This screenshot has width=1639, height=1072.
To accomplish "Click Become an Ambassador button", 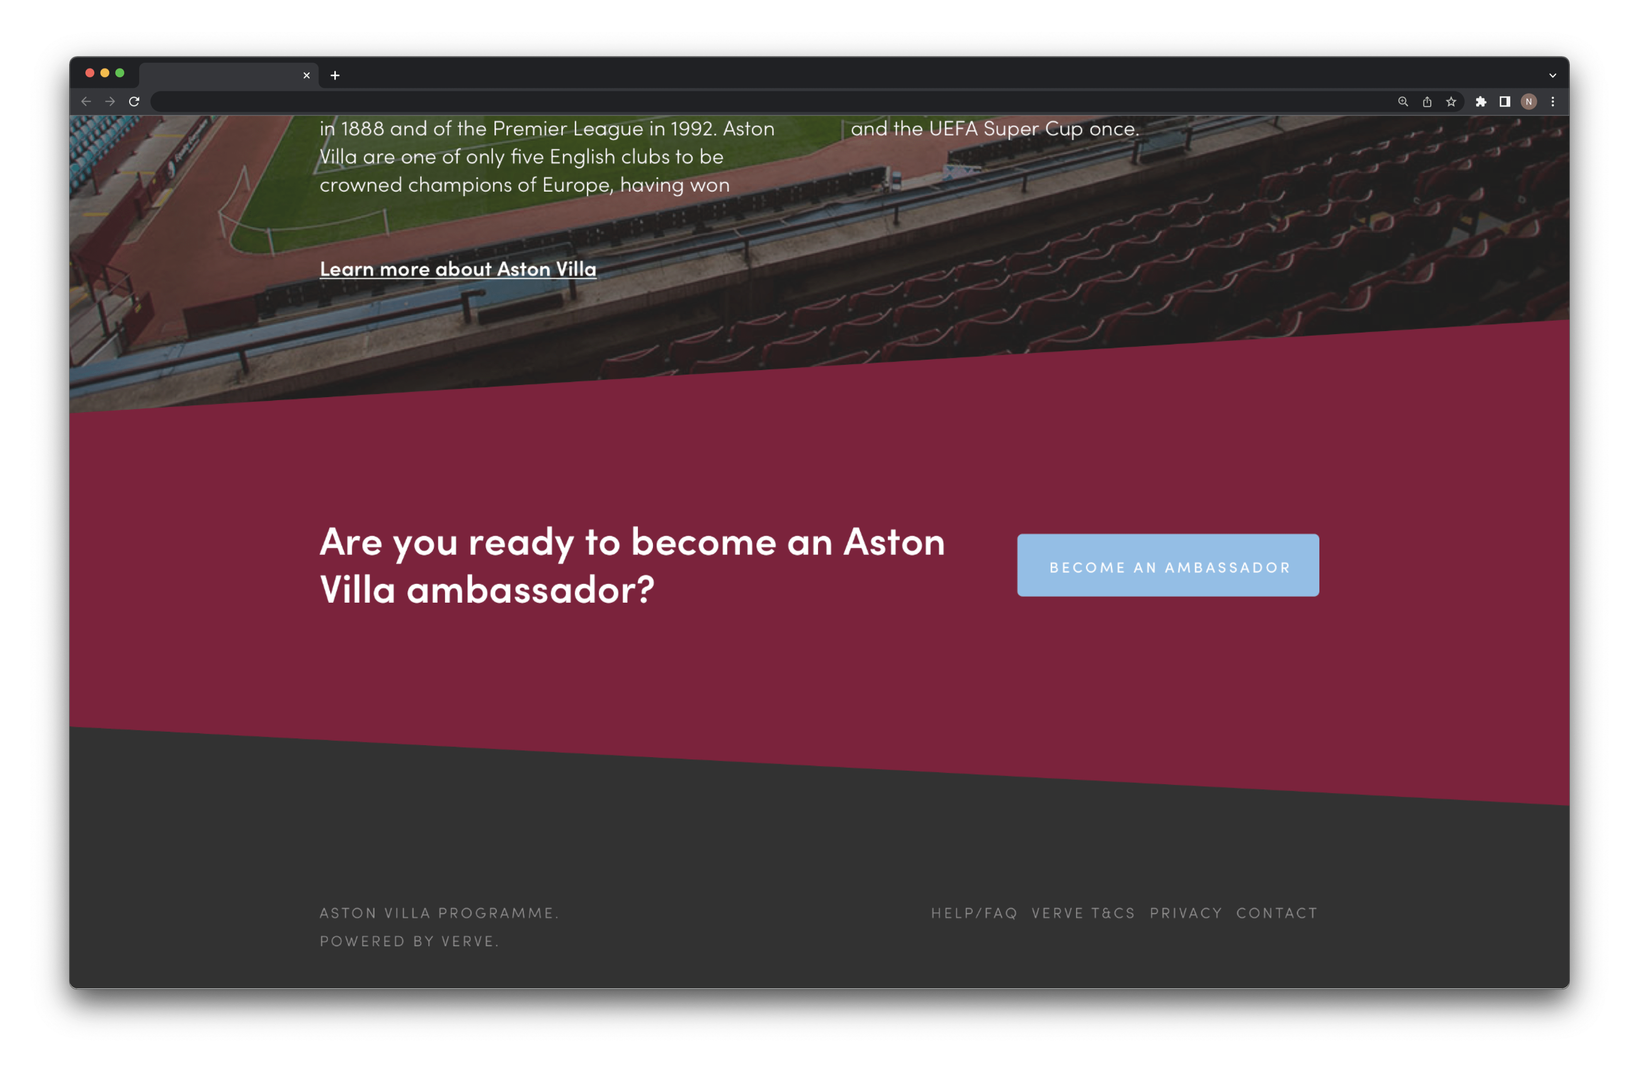I will coord(1168,566).
